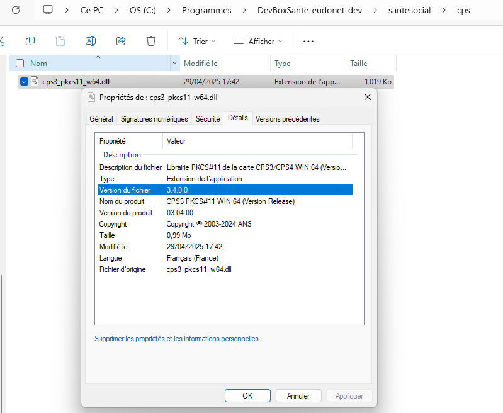Screen dimensions: 503x413
Task: Navigate to Ce PC in the breadcrumb
Action: coord(92,10)
